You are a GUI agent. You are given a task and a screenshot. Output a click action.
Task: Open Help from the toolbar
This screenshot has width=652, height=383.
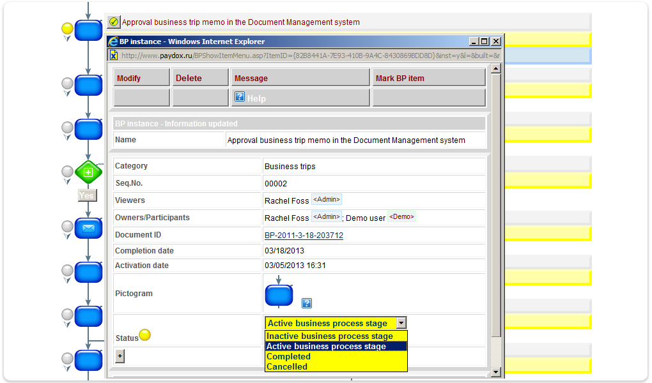pos(300,98)
